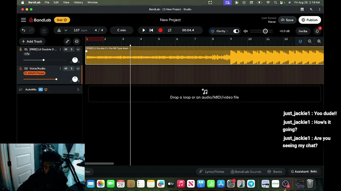Viewport: 341px width, 191px height.
Task: Toggle the metronome
Action: [x=59, y=30]
